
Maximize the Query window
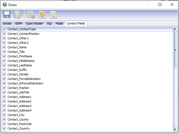pos(160,5)
